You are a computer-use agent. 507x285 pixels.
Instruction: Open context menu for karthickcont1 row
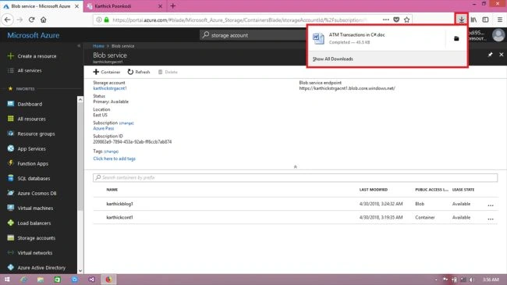point(491,219)
